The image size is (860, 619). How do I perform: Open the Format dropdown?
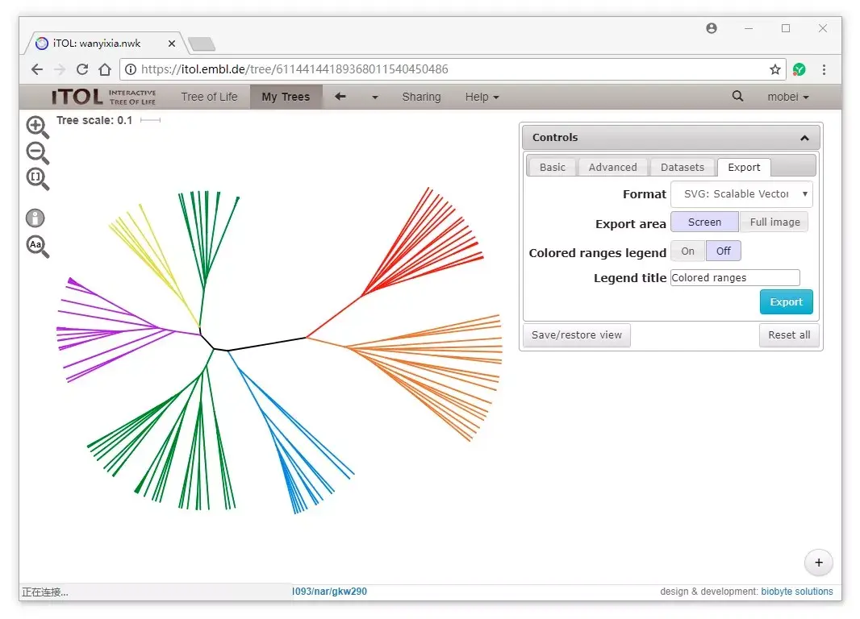741,194
